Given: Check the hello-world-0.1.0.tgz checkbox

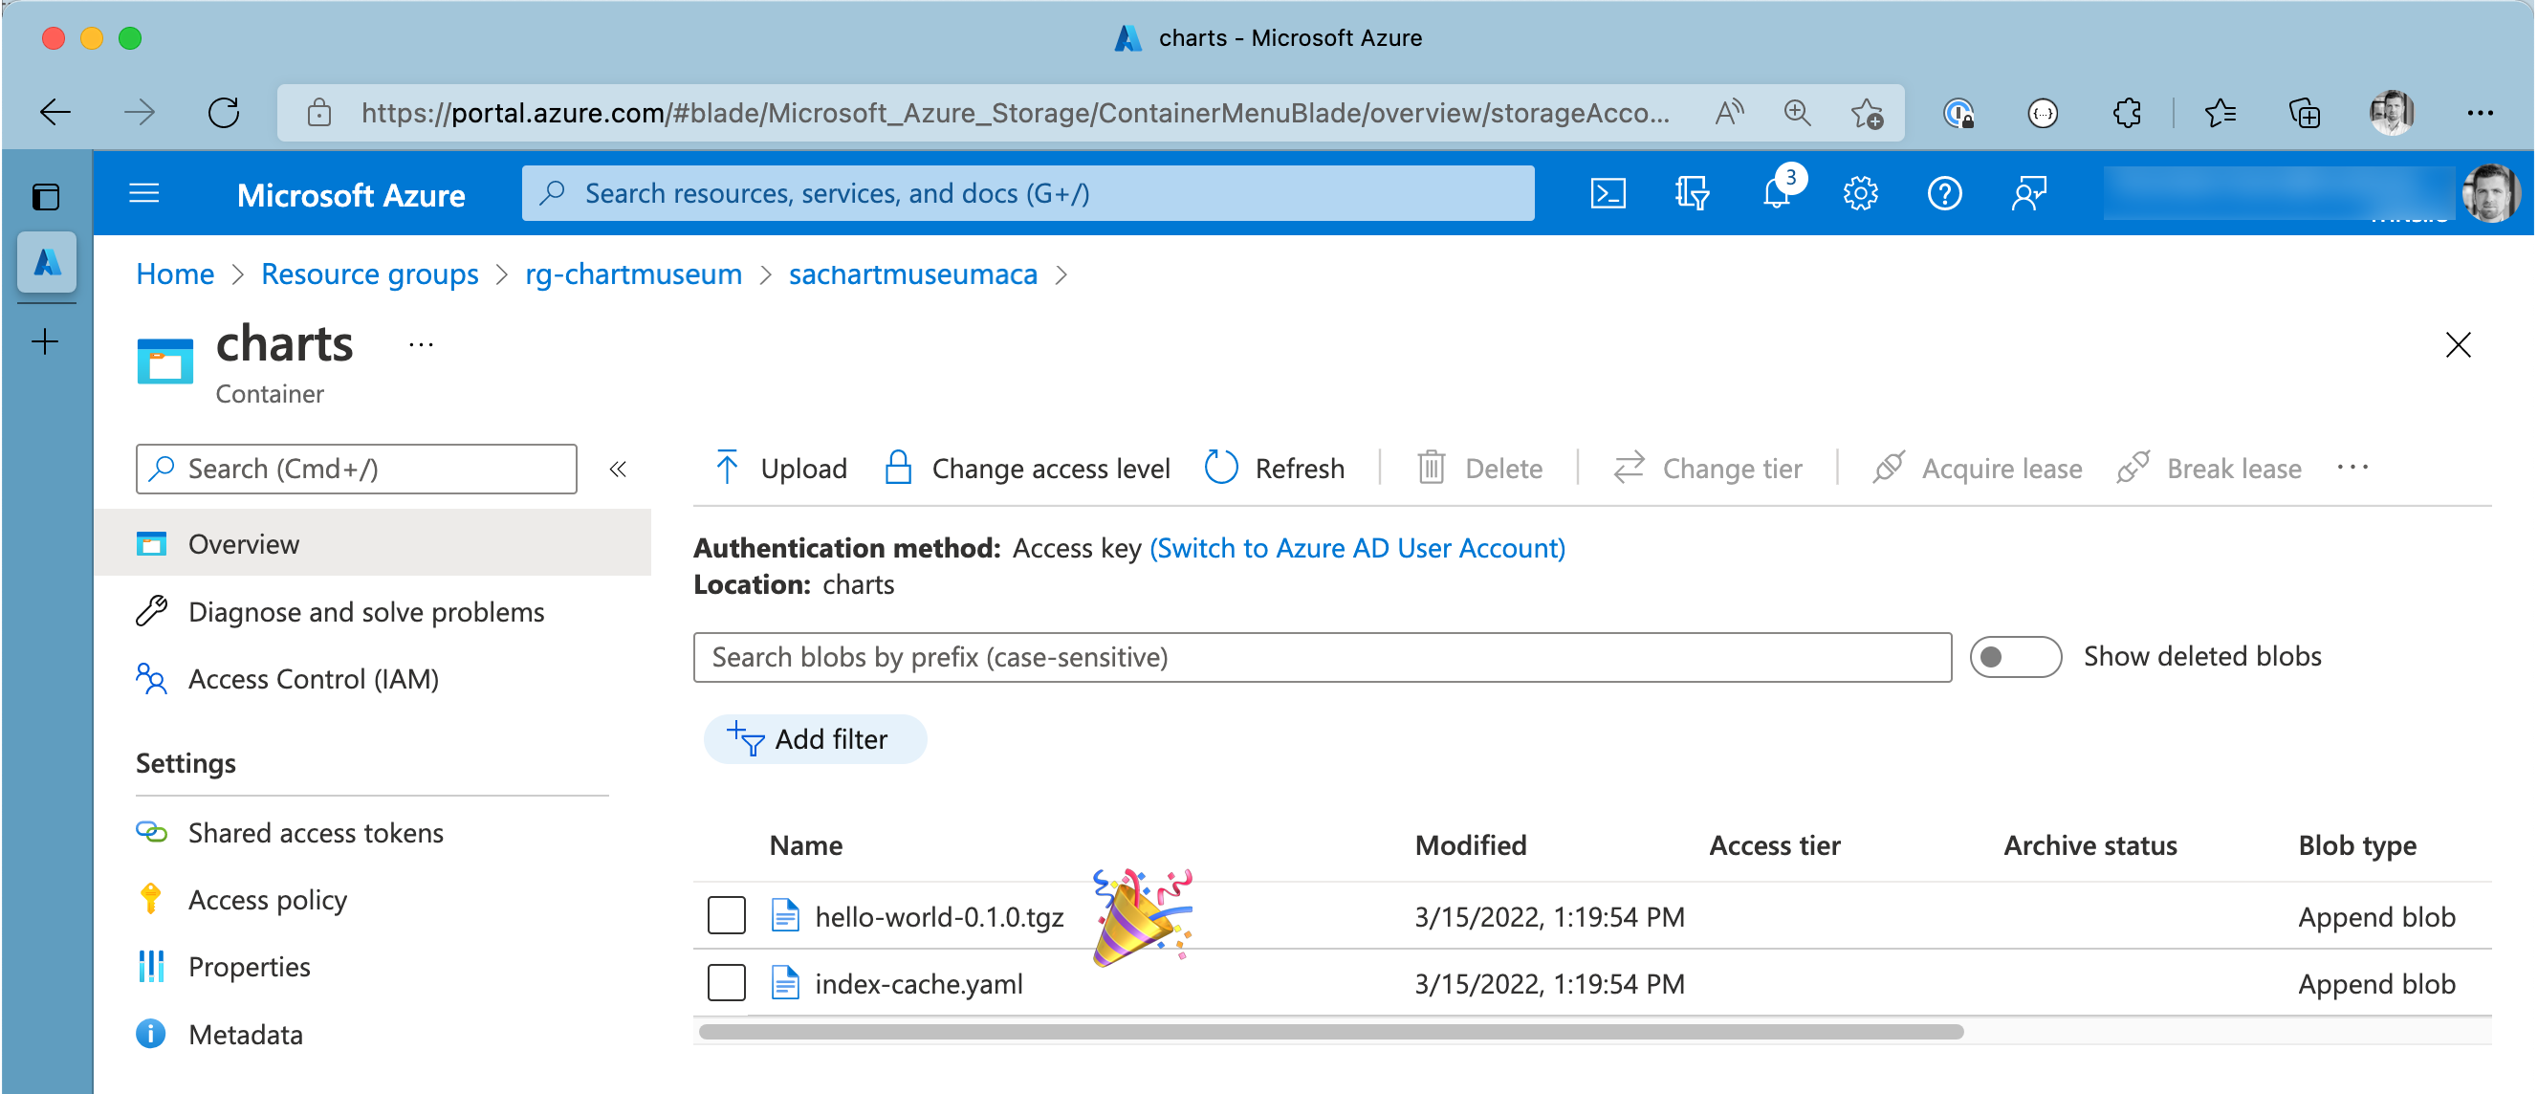Looking at the screenshot, I should (x=726, y=915).
